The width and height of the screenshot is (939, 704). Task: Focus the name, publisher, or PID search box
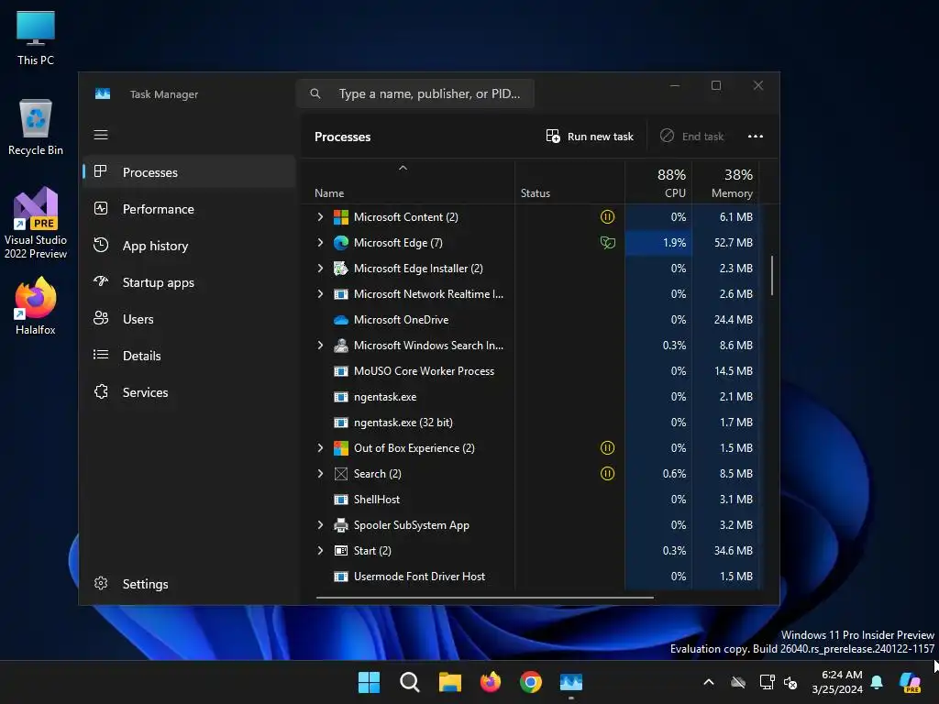point(415,93)
